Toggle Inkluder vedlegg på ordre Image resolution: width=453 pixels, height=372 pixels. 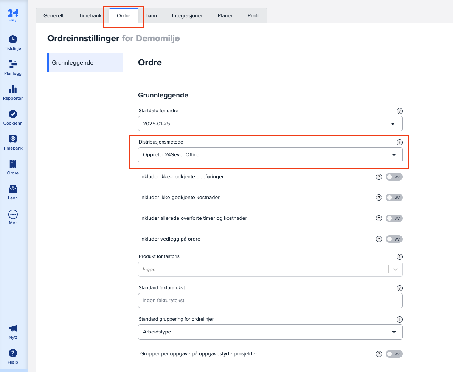tap(394, 239)
